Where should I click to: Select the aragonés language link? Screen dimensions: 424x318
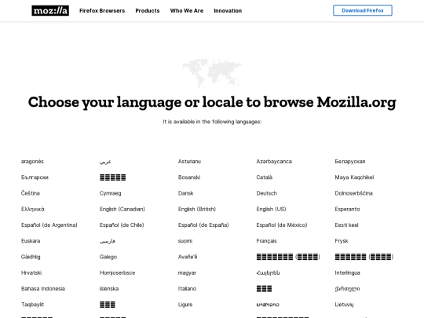click(x=32, y=162)
